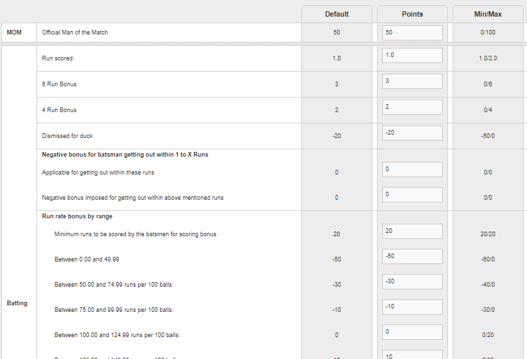Click the MOM category label

coord(14,33)
